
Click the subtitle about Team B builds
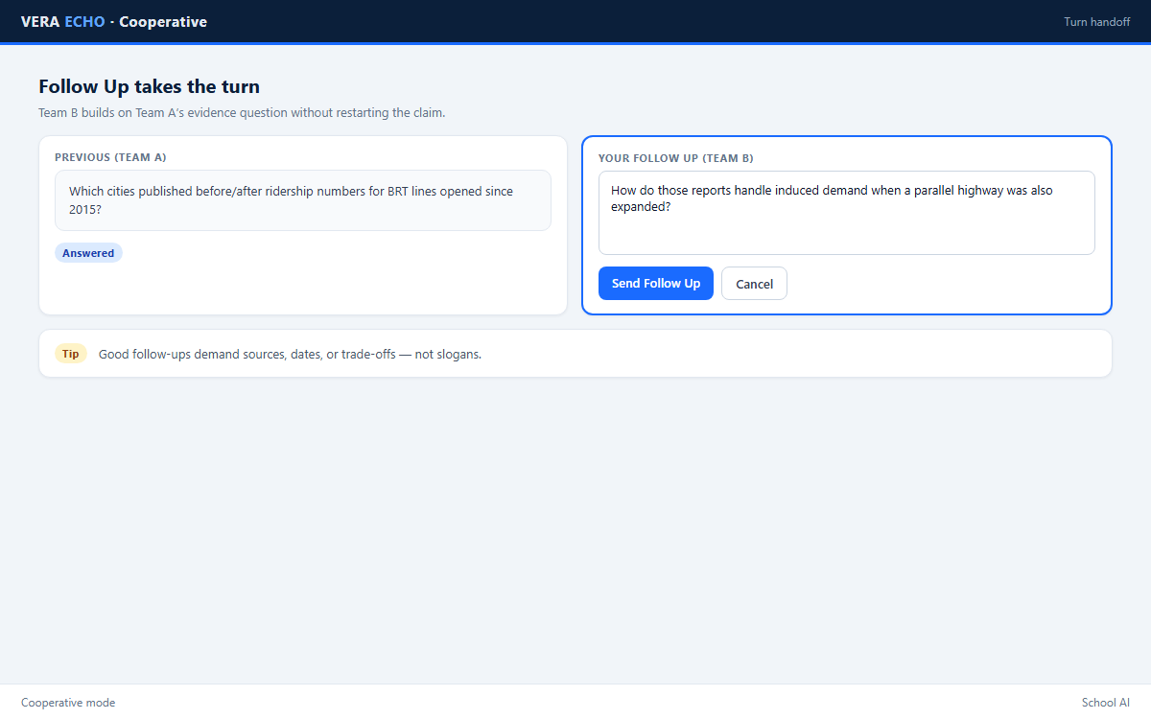[x=242, y=113]
